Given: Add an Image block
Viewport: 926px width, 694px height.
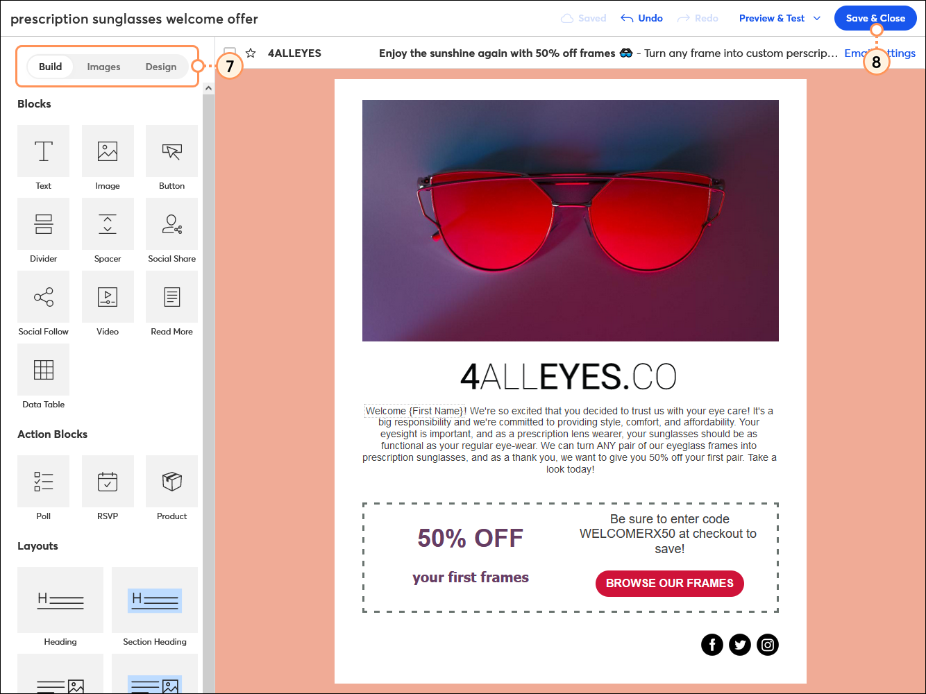Looking at the screenshot, I should [108, 151].
